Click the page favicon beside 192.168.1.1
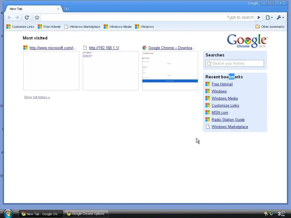 point(85,48)
